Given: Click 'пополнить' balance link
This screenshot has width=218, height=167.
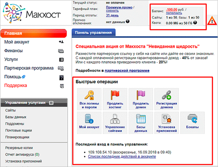Looking at the screenshot, I should pos(174,13).
